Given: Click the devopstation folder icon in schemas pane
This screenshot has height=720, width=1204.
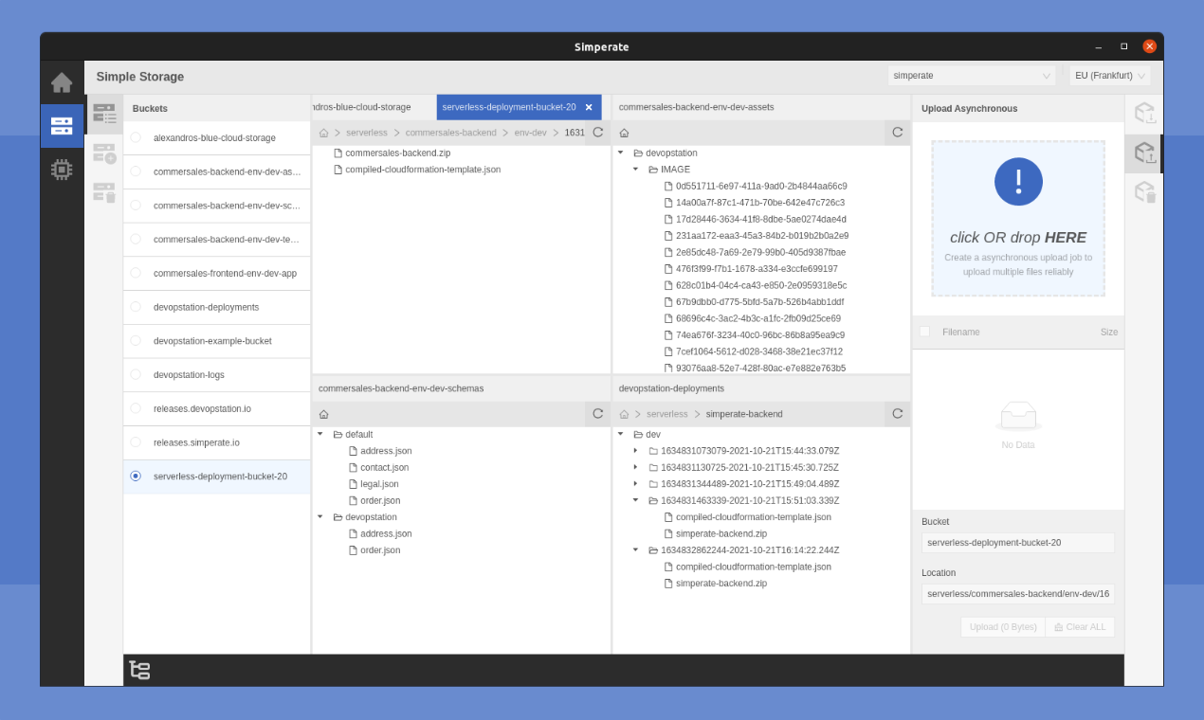Looking at the screenshot, I should coord(337,517).
